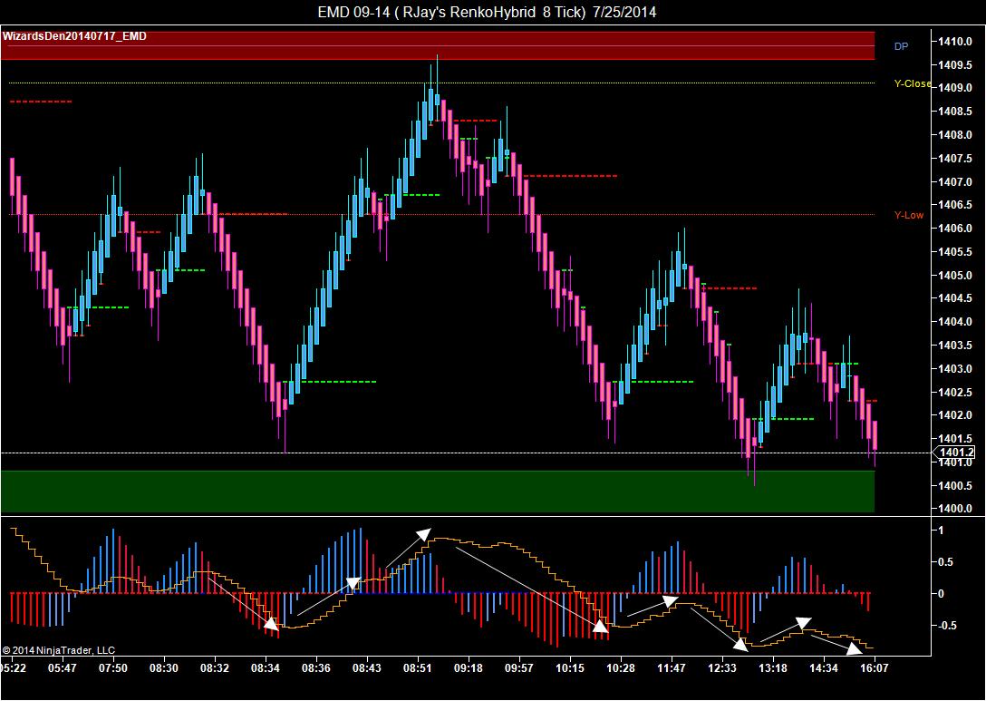Click time axis label 10:15

(570, 667)
